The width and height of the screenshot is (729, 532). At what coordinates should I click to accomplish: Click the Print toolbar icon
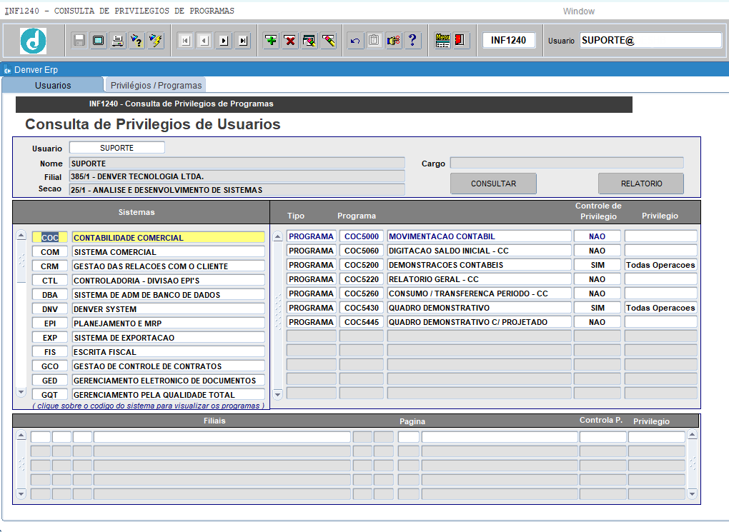(118, 41)
